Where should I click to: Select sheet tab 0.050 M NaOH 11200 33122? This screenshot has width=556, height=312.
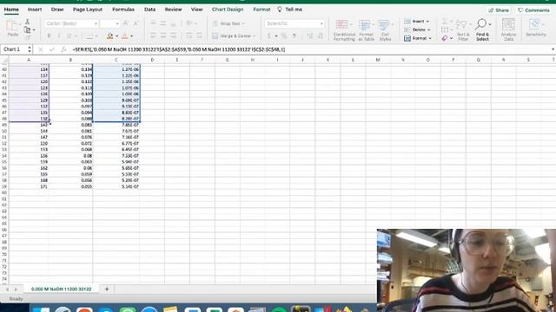[x=62, y=289]
